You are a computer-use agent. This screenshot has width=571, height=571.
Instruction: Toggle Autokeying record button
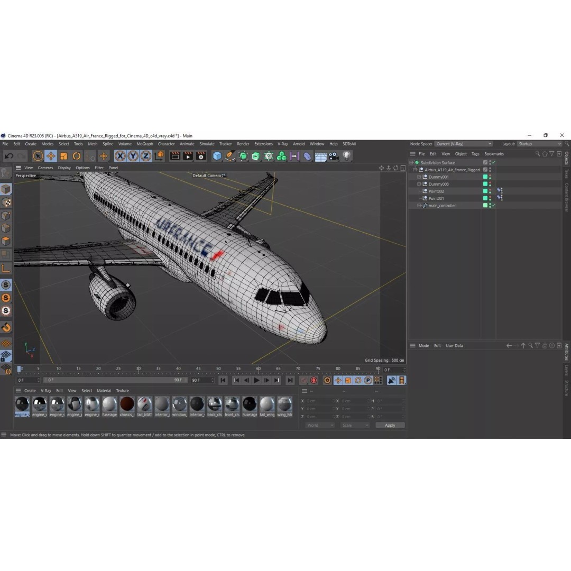314,380
